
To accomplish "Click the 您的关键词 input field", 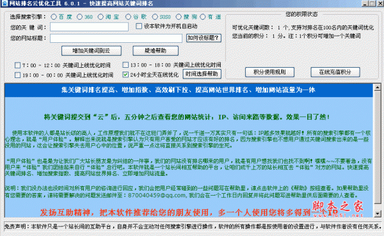I will pyautogui.click(x=89, y=27).
